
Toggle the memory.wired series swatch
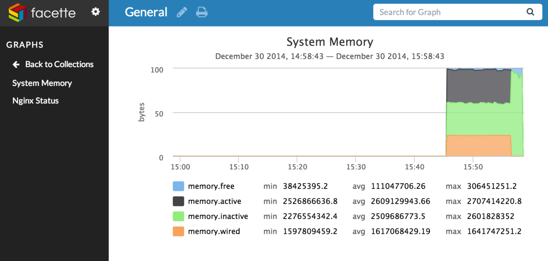coord(179,232)
